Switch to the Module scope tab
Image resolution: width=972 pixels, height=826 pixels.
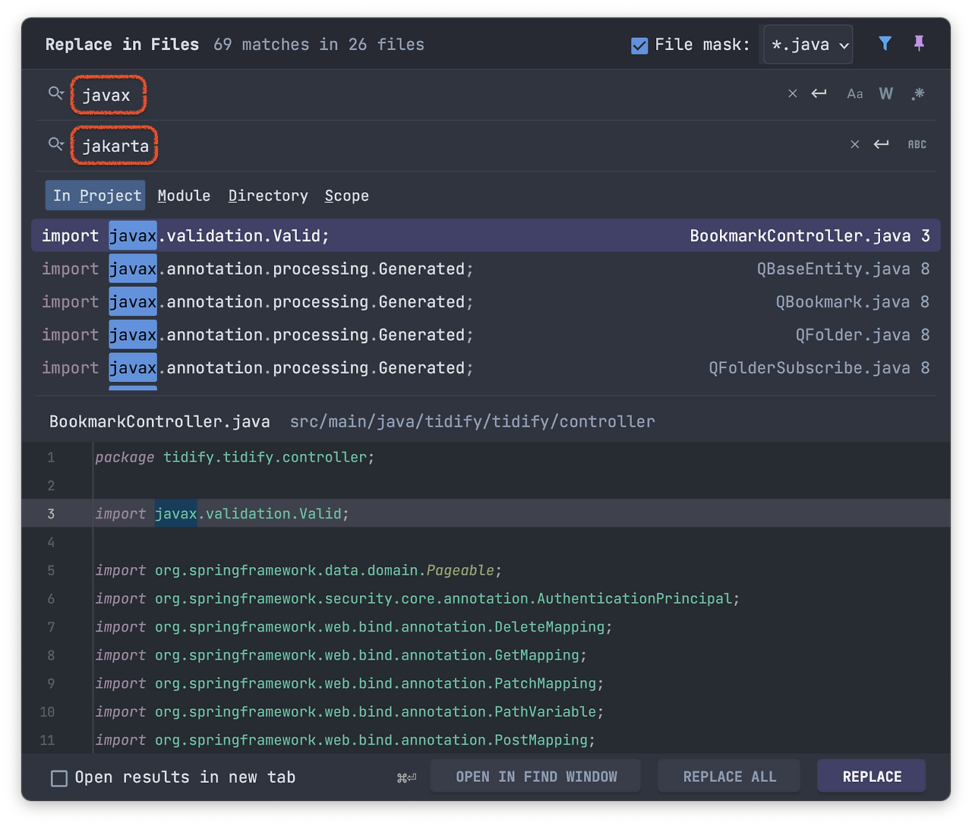pos(184,195)
